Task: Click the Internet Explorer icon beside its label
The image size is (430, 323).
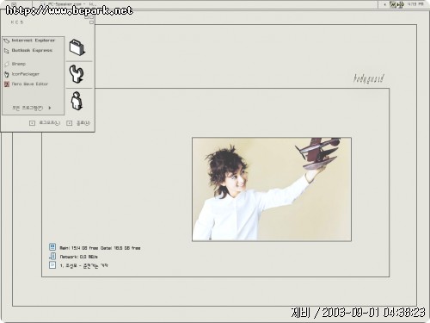Action: 7,40
